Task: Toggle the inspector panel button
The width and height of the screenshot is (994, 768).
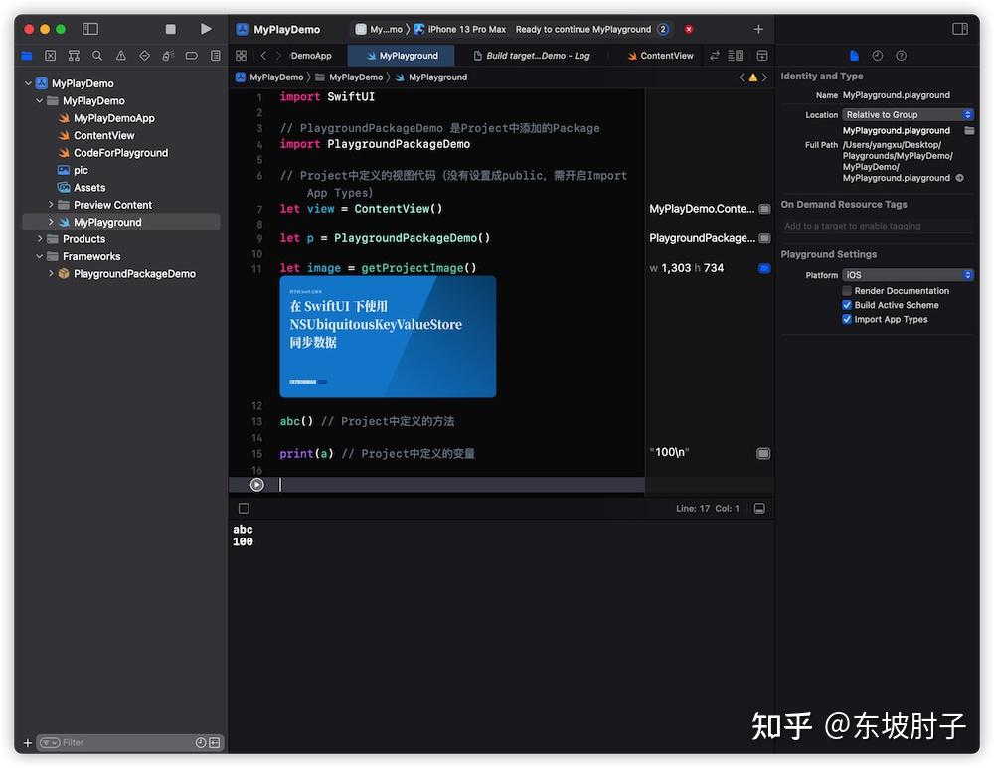Action: click(x=960, y=29)
